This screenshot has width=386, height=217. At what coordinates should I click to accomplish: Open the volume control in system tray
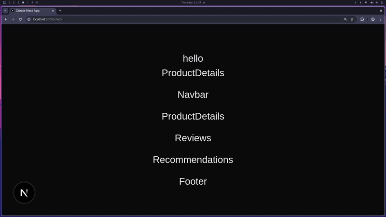(x=371, y=2)
